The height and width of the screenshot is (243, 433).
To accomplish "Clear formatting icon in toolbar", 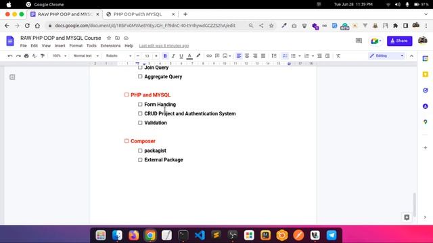I will point(338,56).
